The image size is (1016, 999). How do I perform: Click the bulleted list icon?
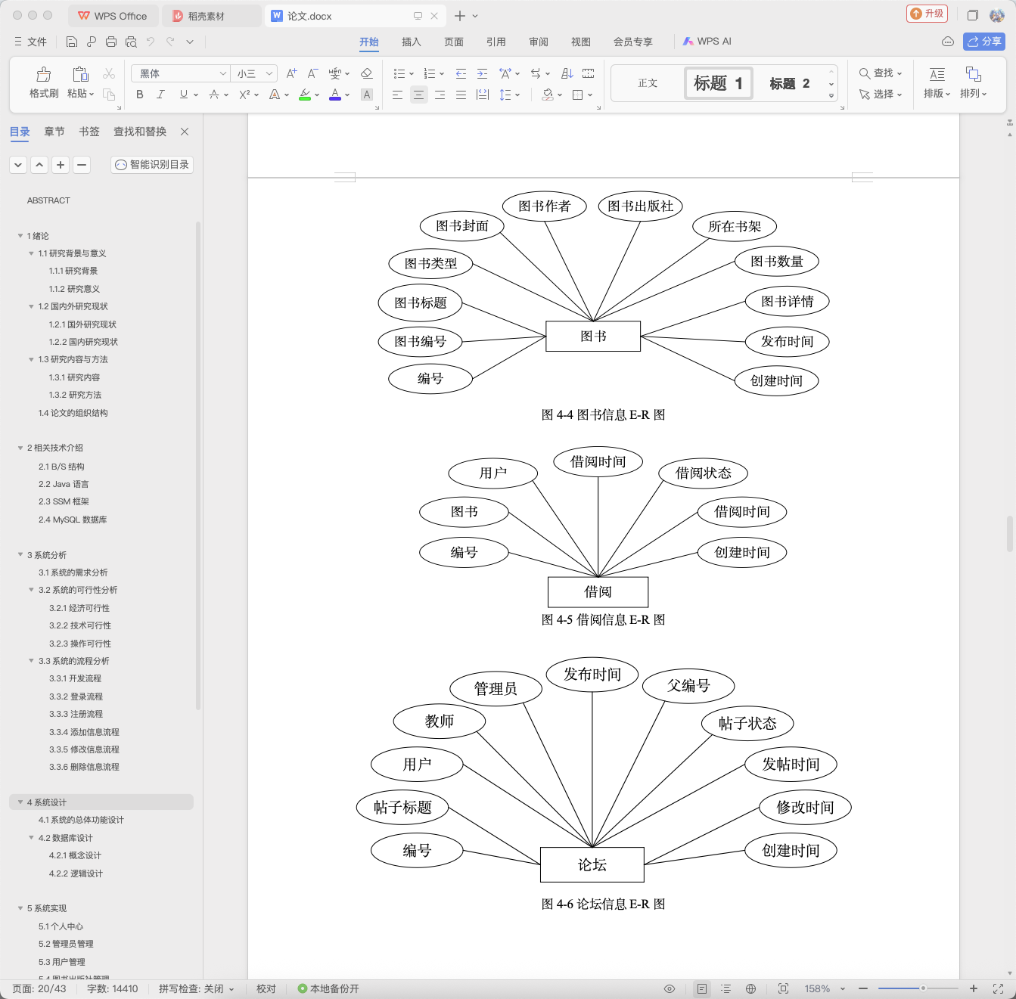click(399, 73)
